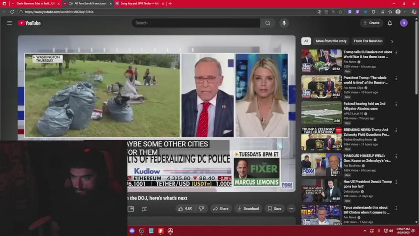Open the YouTube hamburger guide menu
The width and height of the screenshot is (419, 236).
(x=10, y=23)
